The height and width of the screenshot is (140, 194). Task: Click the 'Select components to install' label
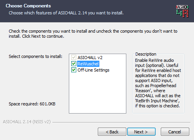coord(36,56)
